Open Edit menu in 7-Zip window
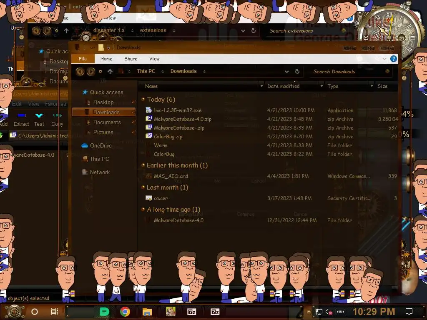 (17, 104)
